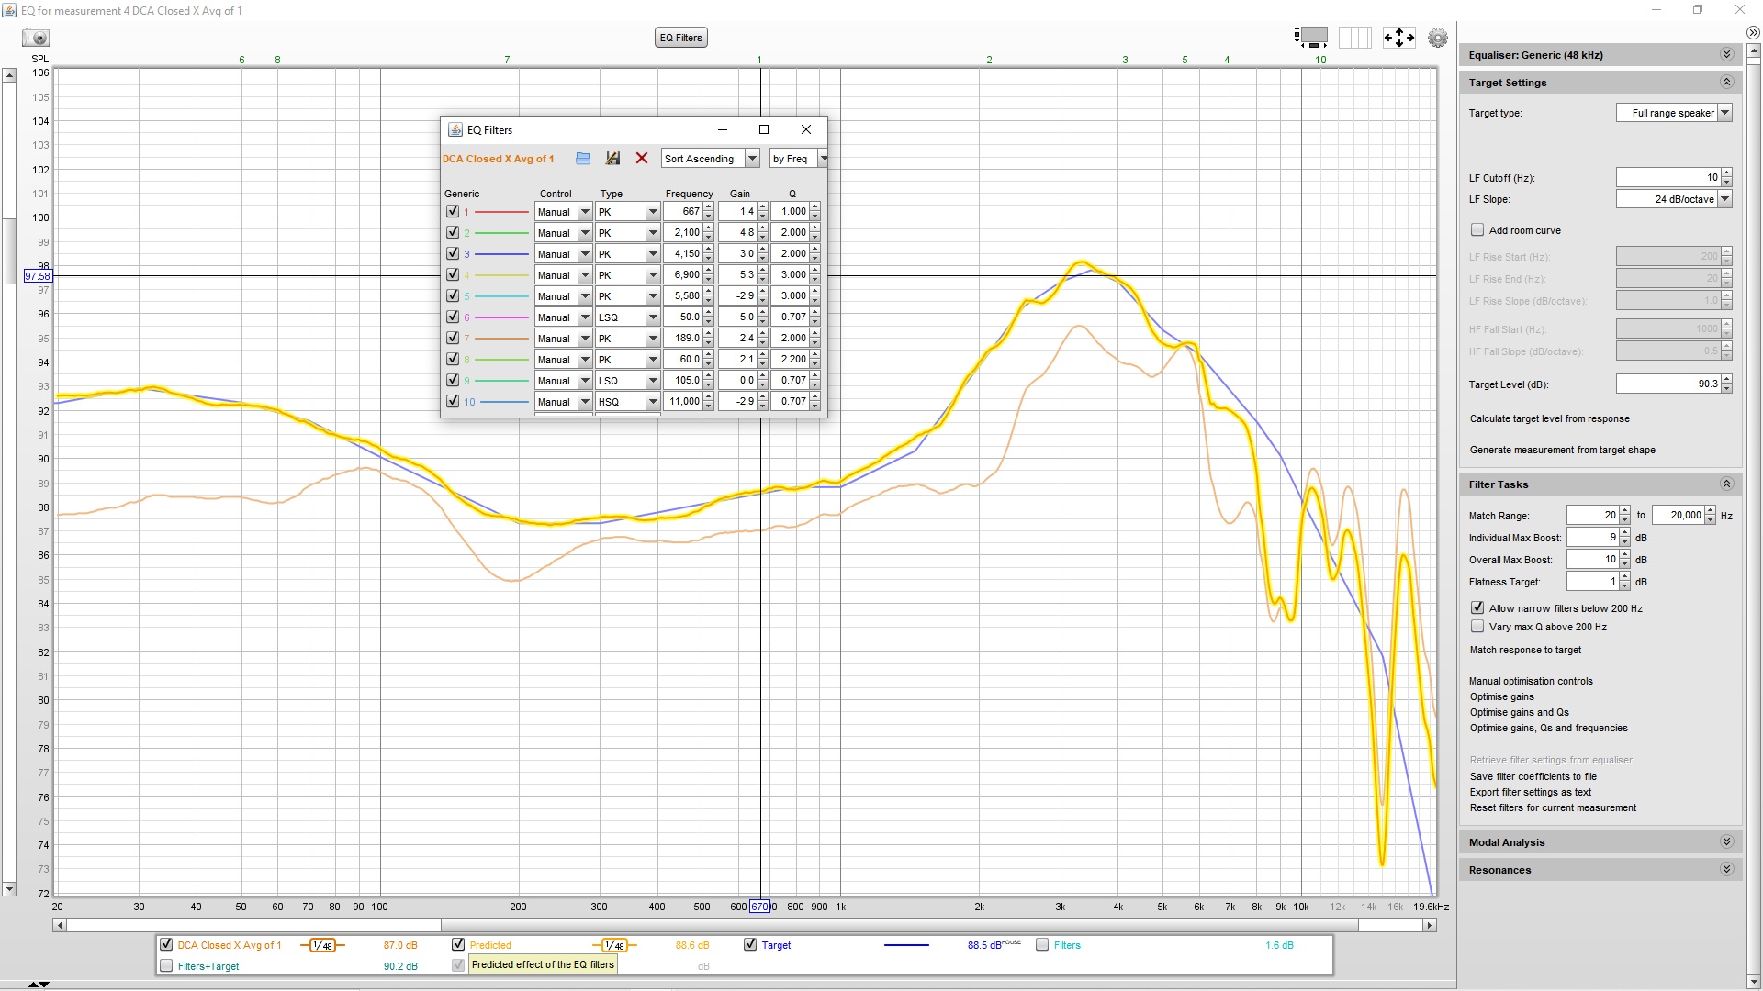Click the blue Target trace line sample
The width and height of the screenshot is (1763, 991).
[x=906, y=945]
